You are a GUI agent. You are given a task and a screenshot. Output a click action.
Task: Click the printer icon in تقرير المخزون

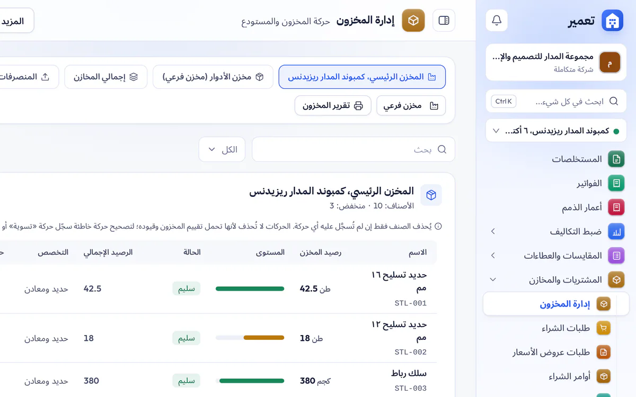358,105
